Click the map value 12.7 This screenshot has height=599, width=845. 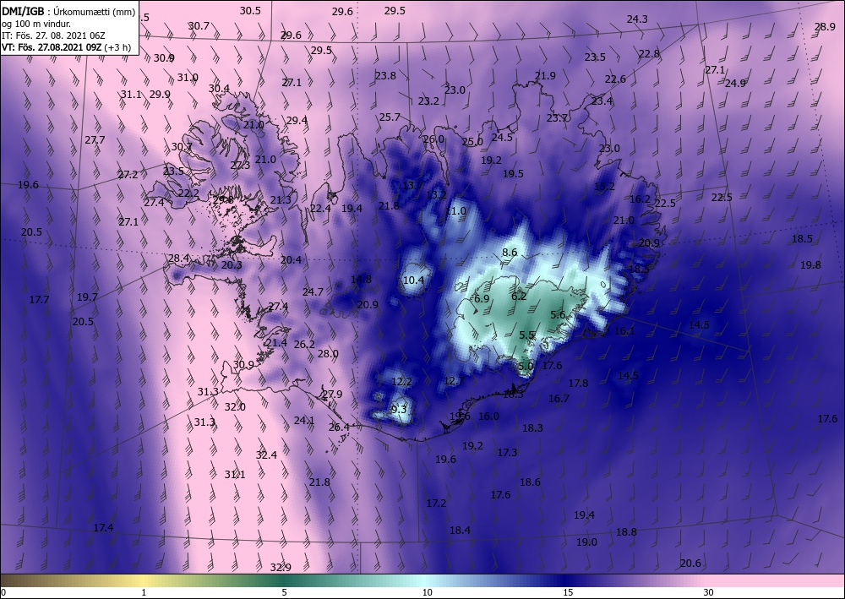point(454,381)
